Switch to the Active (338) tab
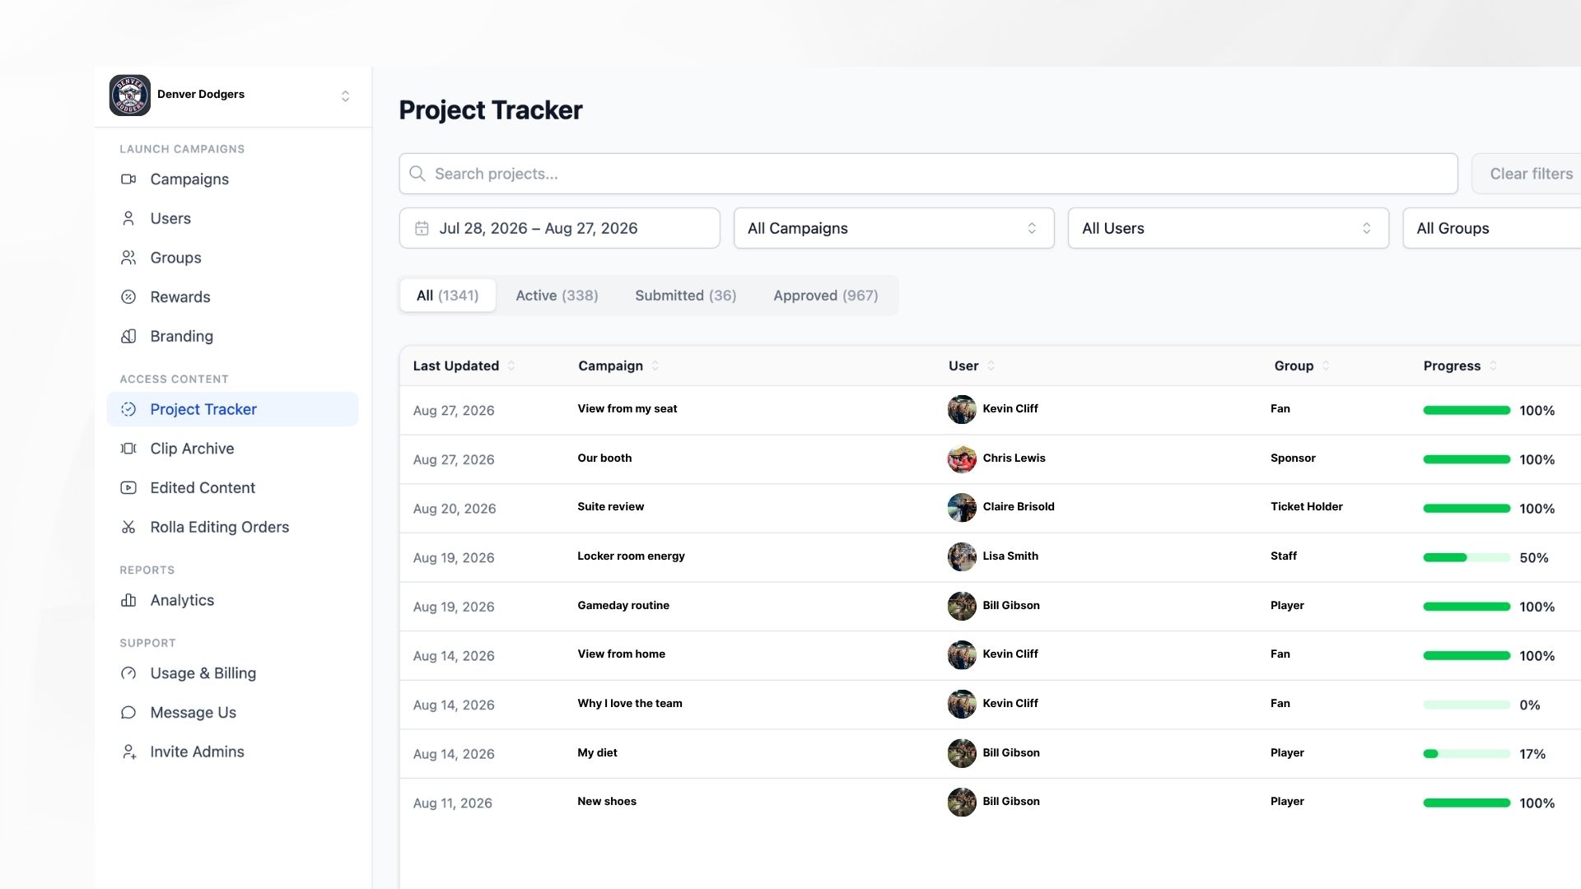The image size is (1581, 889). tap(557, 296)
